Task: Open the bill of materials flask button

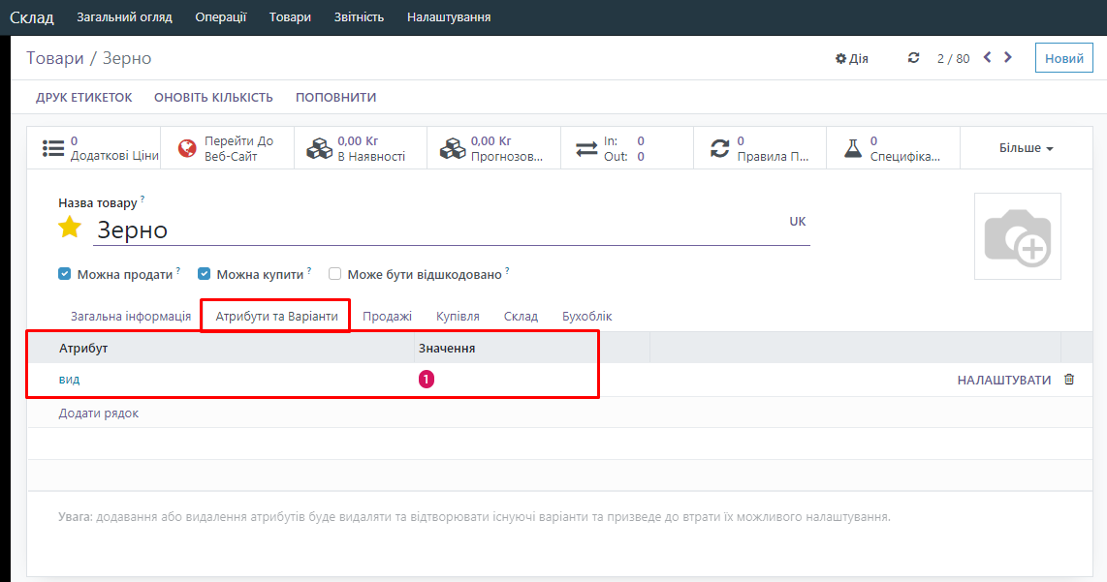Action: point(892,148)
